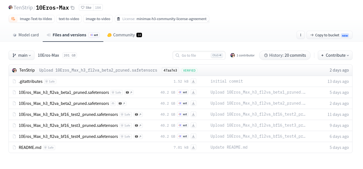Click '13 days ago' on .gitattributes row

[x=338, y=81]
